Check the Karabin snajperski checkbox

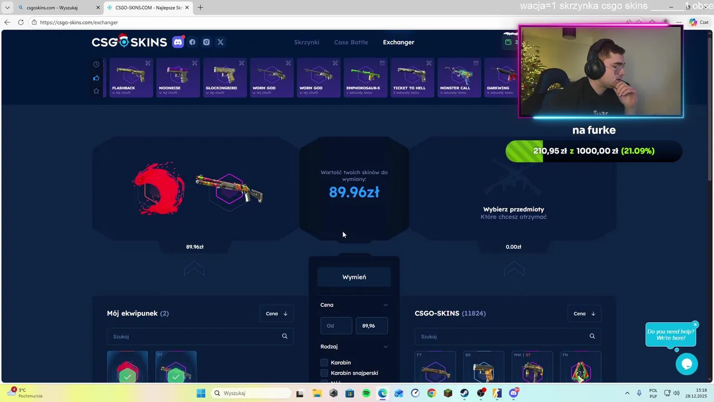click(324, 373)
